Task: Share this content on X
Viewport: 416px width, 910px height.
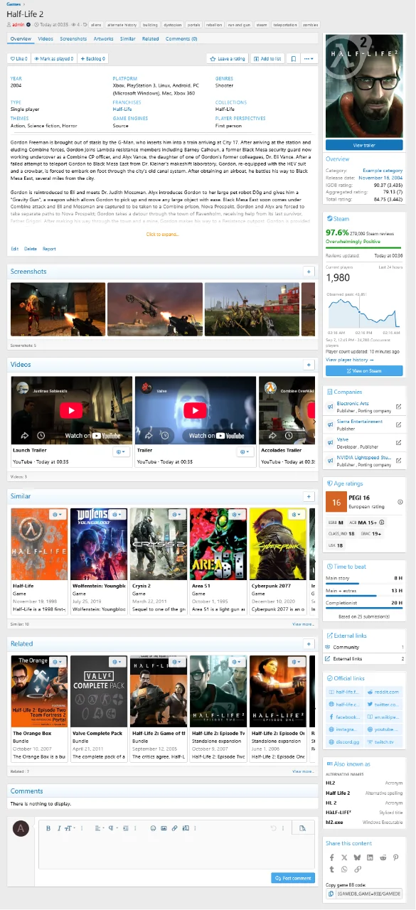Action: [x=344, y=857]
